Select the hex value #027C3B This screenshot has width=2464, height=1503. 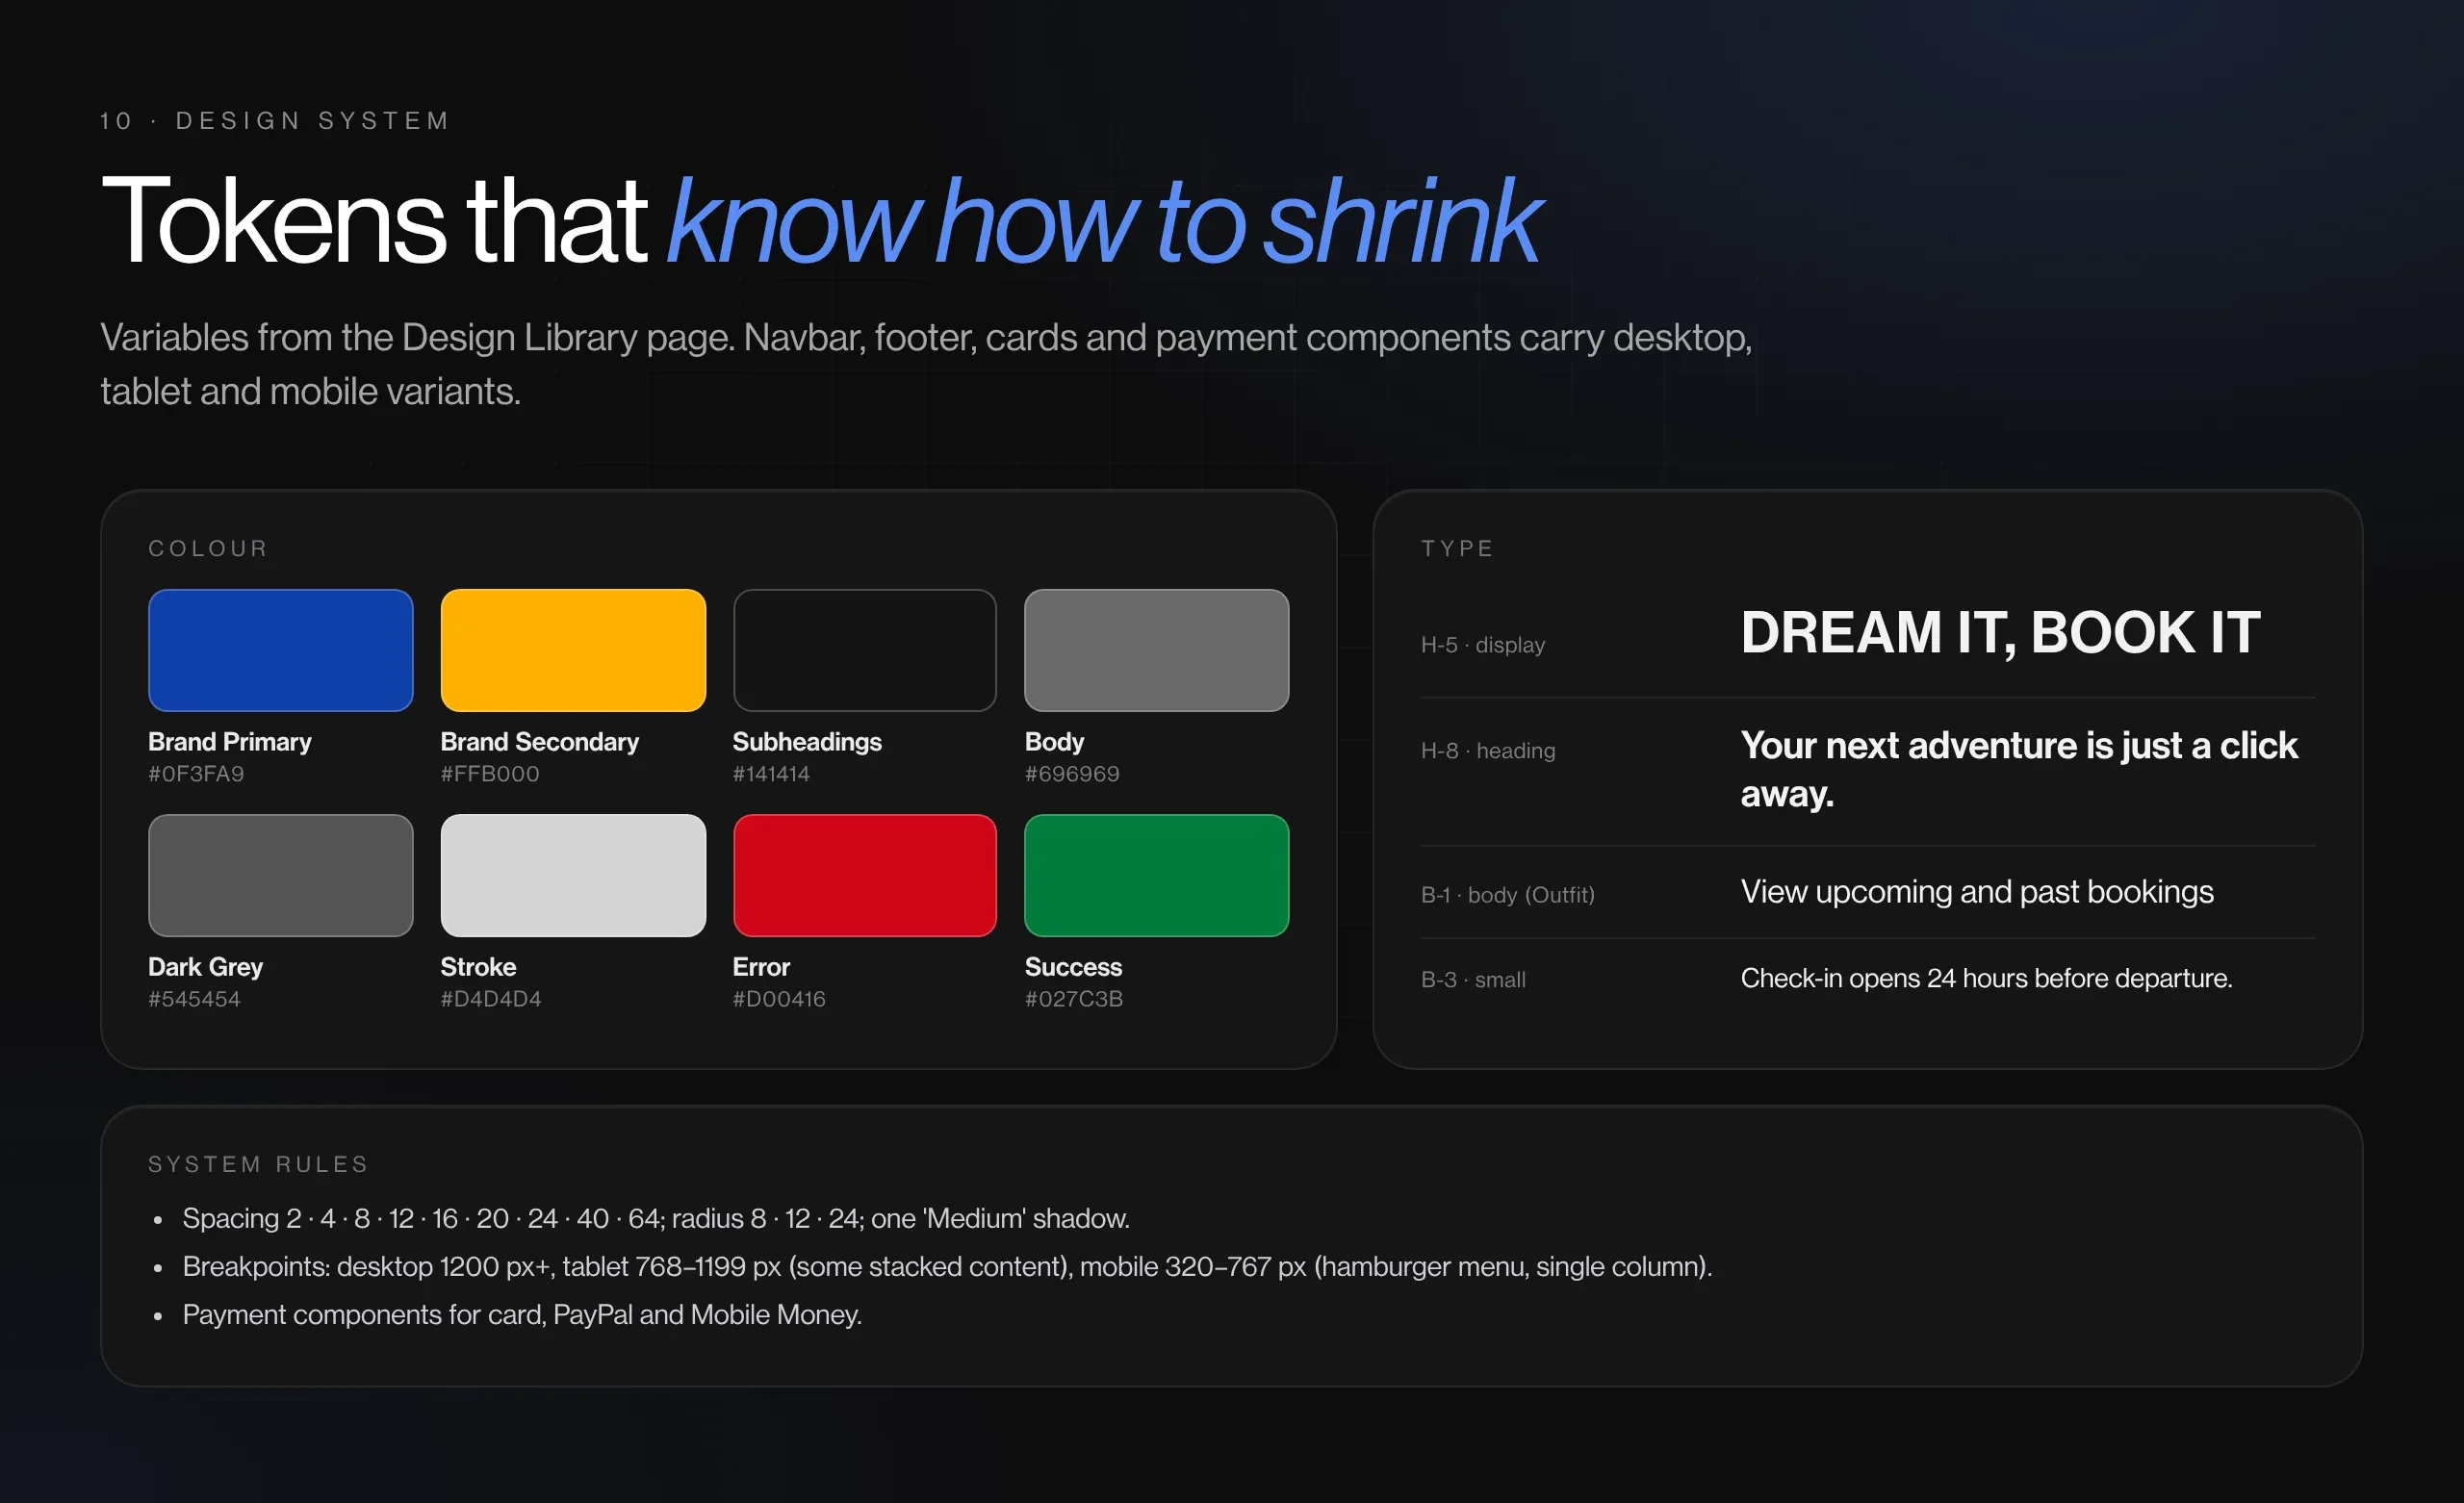1074,998
